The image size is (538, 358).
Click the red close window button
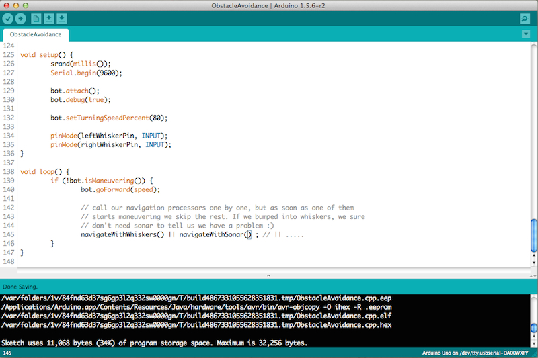(7, 5)
